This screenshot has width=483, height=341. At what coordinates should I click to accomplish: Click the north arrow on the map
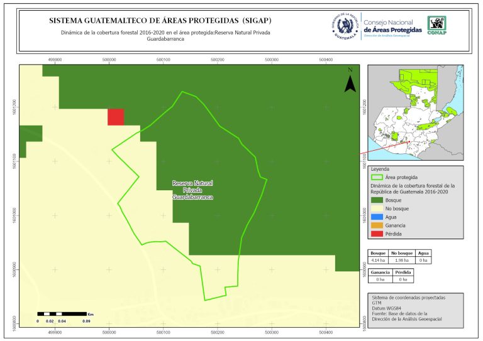click(351, 82)
